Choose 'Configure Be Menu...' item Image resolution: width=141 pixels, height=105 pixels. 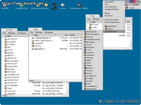pyautogui.click(x=114, y=9)
